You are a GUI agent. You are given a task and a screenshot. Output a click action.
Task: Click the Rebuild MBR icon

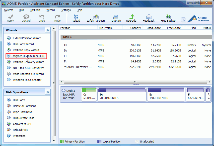tap(9, 130)
